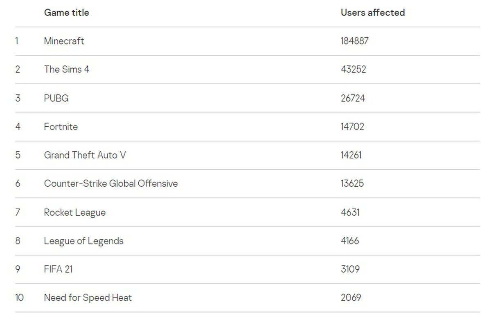This screenshot has height=320, width=491.
Task: Select the 43252 users affected value
Action: [353, 69]
